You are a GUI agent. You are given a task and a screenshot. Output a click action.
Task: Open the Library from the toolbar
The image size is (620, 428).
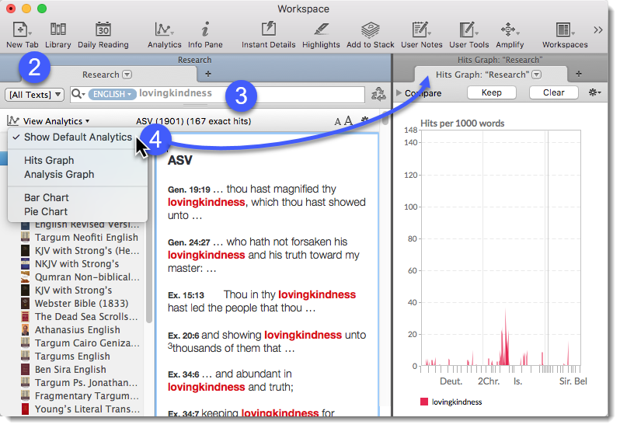click(x=58, y=30)
